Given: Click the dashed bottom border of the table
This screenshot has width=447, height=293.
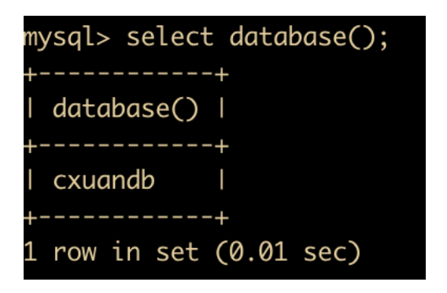Looking at the screenshot, I should [x=126, y=218].
